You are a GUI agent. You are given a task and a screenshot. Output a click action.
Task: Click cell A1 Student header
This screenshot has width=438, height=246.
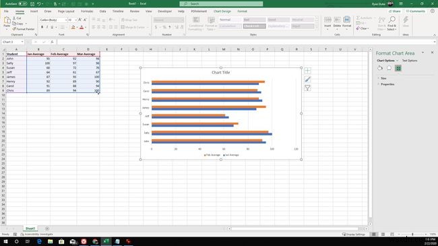(16, 54)
